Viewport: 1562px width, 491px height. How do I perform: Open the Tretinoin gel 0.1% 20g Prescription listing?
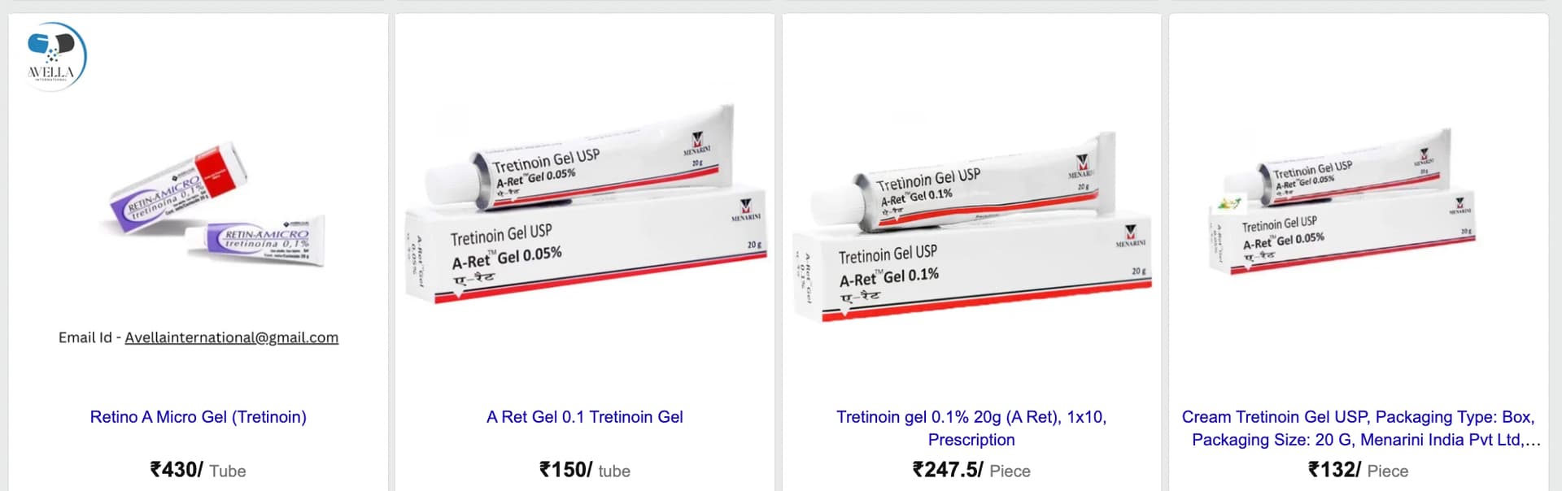point(971,428)
